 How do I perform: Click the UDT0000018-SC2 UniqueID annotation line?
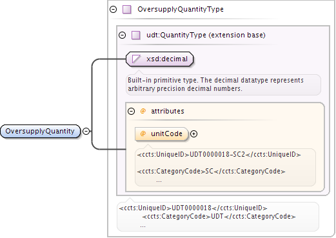pos(219,154)
